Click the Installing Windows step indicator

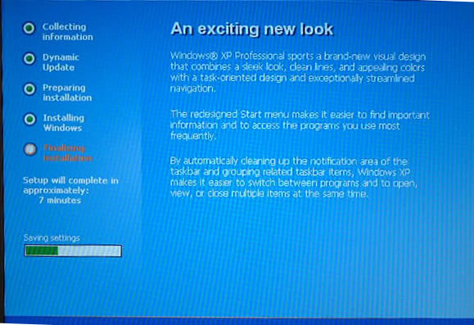pos(30,120)
